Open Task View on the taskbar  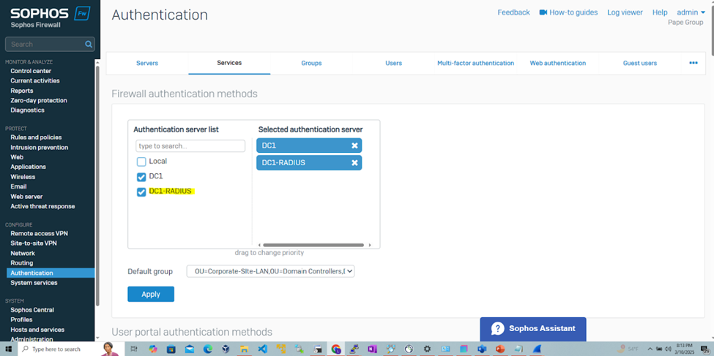134,349
